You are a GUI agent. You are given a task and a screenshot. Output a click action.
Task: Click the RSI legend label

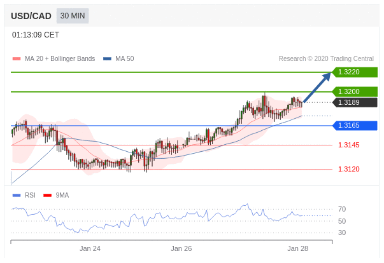tap(30, 196)
